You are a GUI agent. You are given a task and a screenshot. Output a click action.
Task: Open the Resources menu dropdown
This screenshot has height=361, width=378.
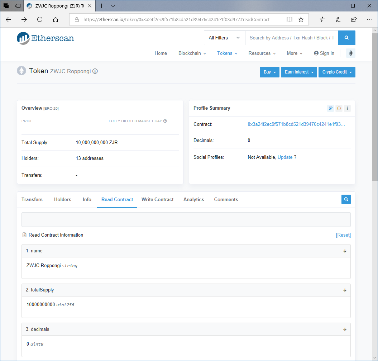tap(262, 53)
